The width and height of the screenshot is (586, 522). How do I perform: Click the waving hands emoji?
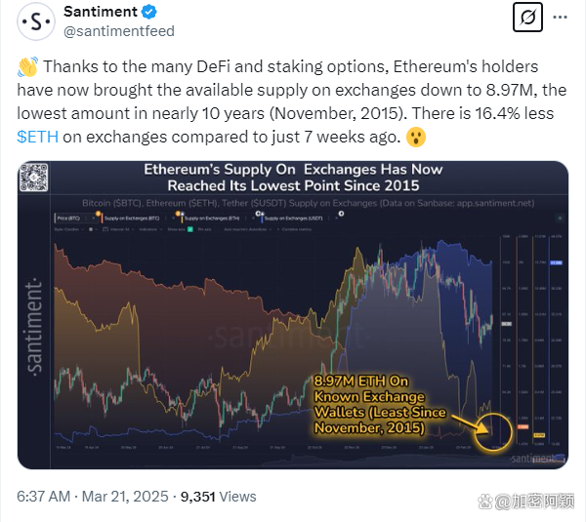[x=27, y=67]
